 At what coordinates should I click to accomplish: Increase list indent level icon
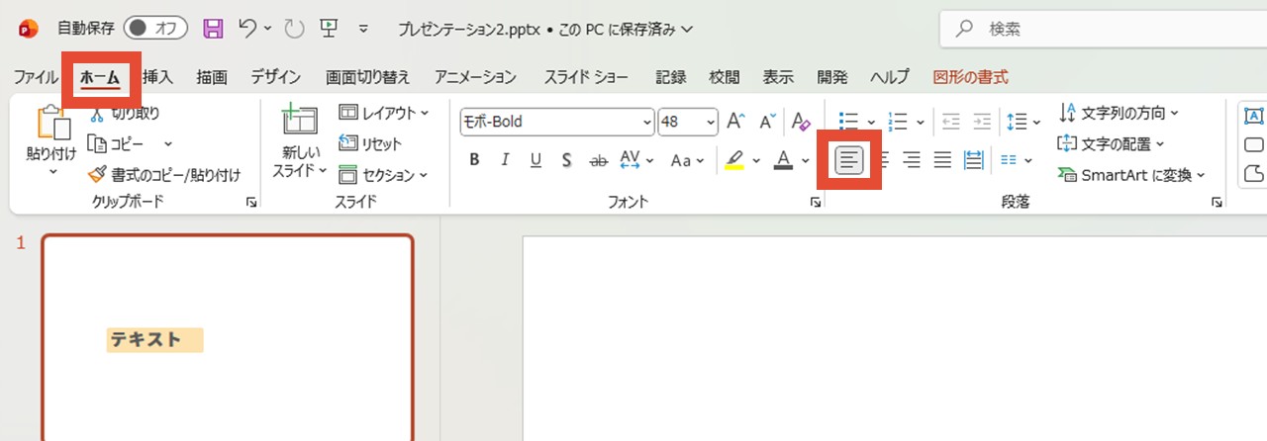(x=982, y=122)
